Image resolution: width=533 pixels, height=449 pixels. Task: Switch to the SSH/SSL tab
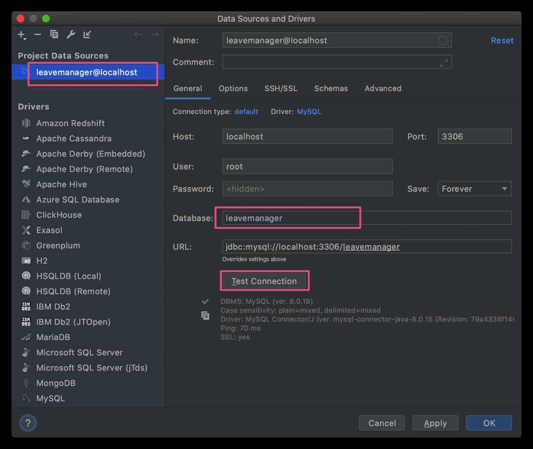281,89
